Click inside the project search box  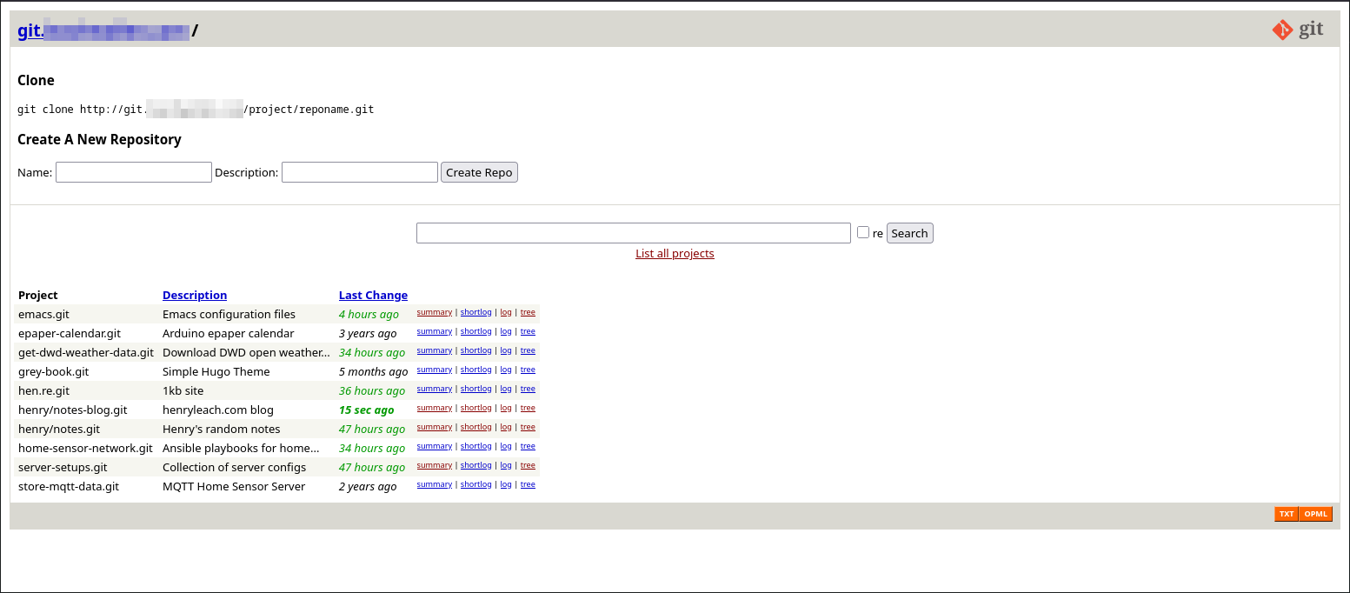(634, 232)
